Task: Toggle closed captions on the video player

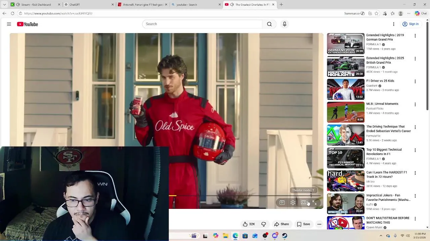Action: [282, 203]
